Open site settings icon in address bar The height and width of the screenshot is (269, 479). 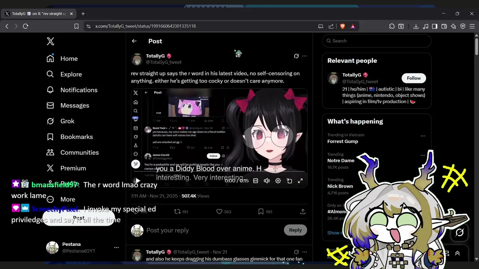(x=88, y=26)
